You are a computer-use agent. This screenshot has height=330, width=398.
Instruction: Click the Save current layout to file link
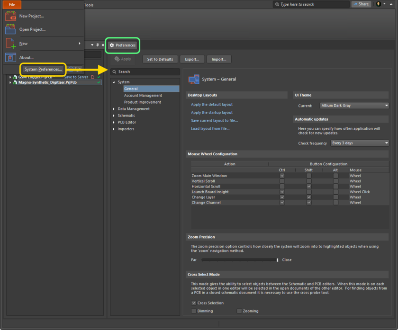(214, 121)
